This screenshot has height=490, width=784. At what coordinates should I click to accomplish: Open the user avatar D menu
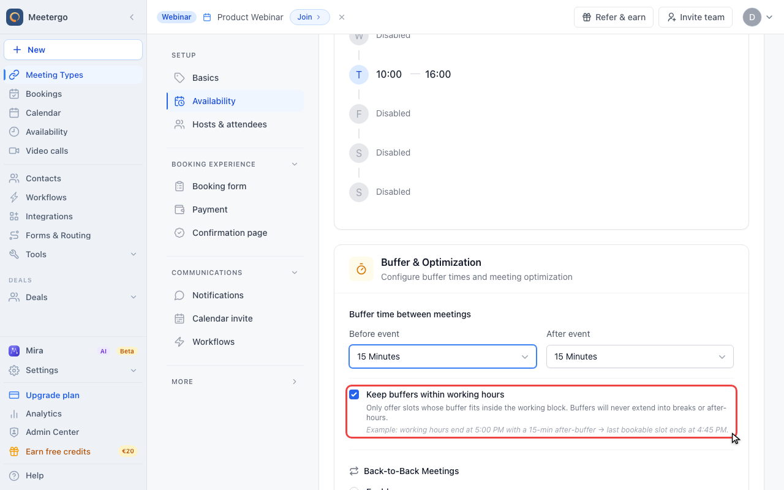pos(758,17)
